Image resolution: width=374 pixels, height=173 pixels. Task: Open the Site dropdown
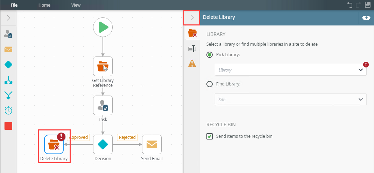(290, 99)
